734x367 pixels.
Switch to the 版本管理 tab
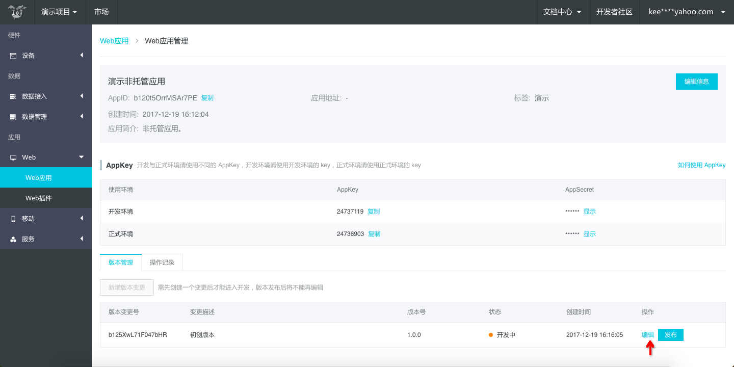click(x=121, y=263)
